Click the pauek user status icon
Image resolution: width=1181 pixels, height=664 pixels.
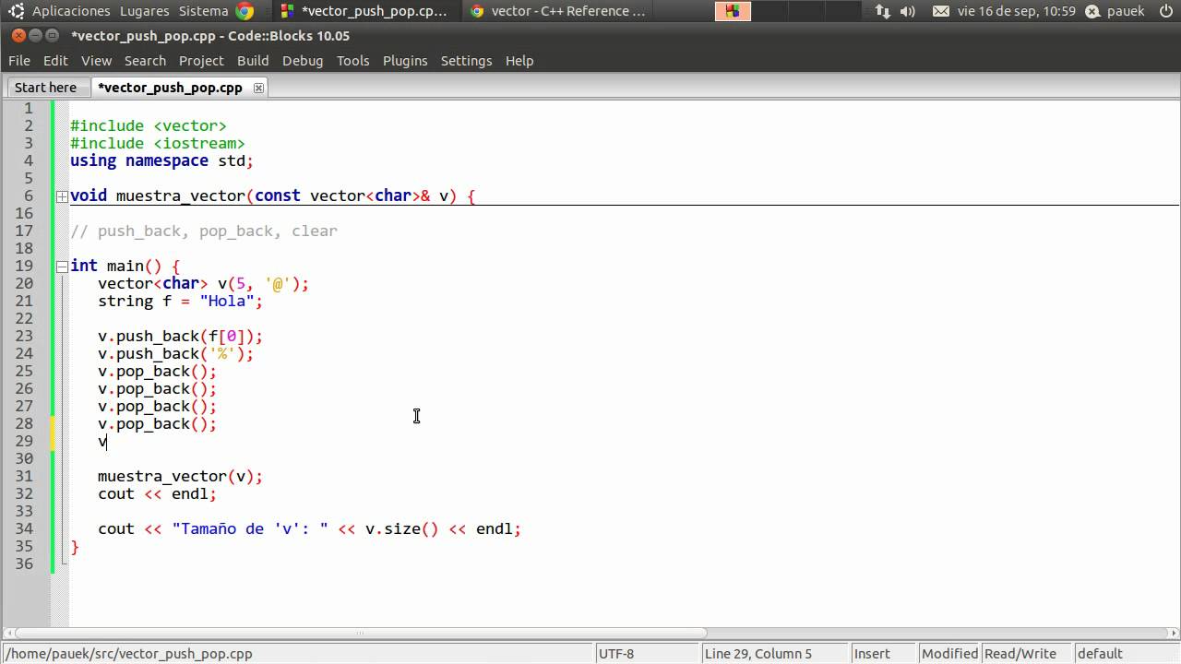pyautogui.click(x=1092, y=11)
